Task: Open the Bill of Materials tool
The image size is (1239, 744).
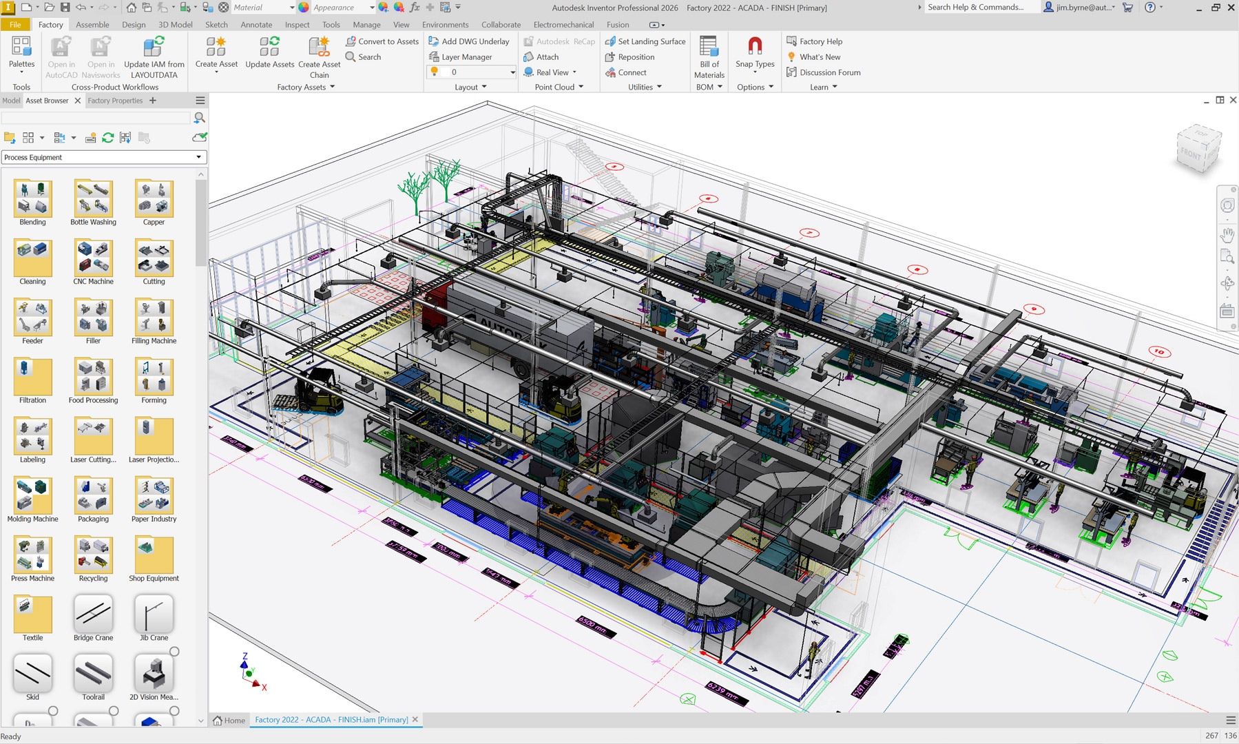Action: click(x=709, y=47)
